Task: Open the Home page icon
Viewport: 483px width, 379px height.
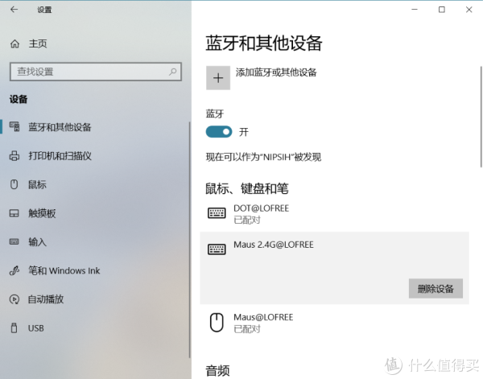Action: (14, 43)
